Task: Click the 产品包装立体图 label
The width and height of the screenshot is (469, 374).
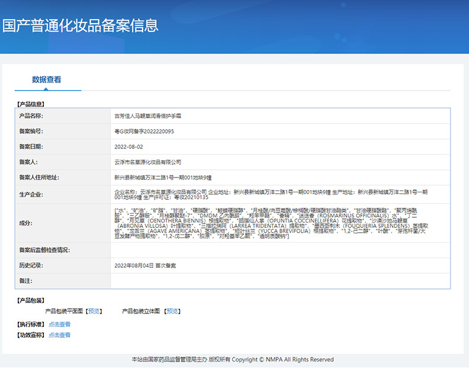Action: coord(141,311)
